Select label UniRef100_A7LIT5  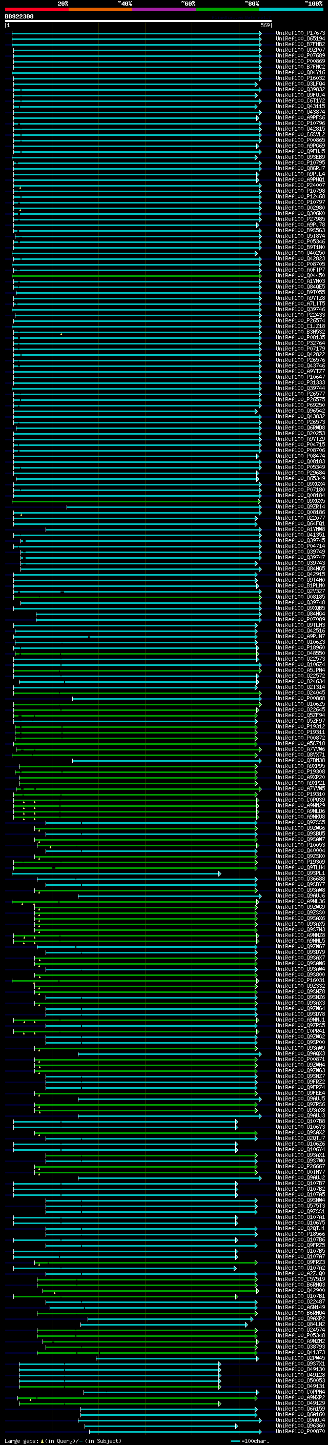click(x=300, y=303)
